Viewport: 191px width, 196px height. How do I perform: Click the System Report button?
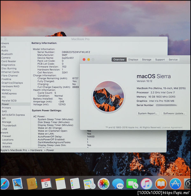click(148, 113)
